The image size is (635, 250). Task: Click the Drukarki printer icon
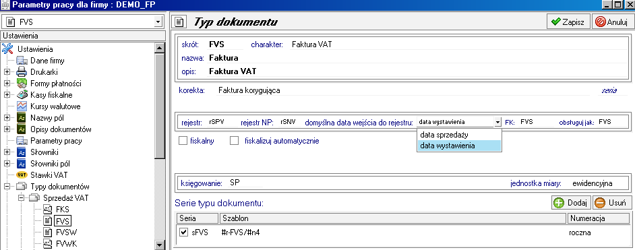pos(22,72)
